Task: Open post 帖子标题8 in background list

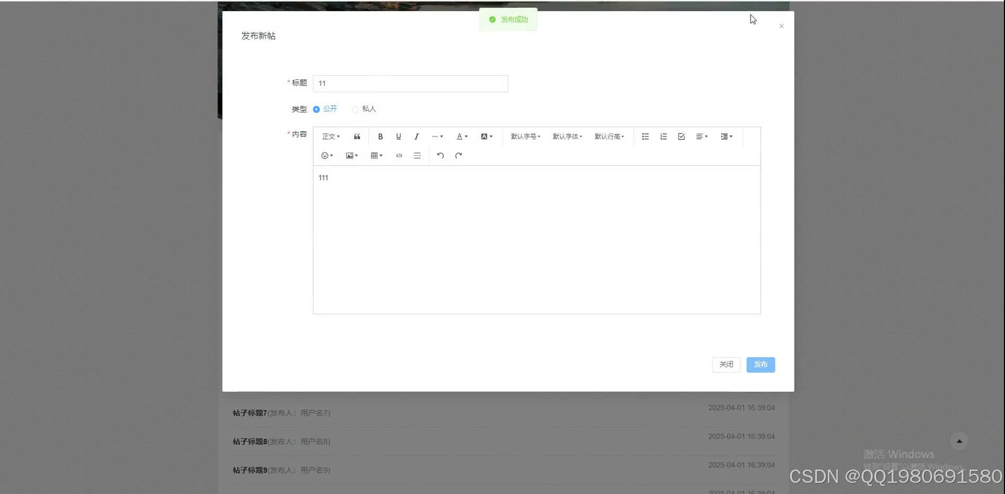Action: tap(250, 442)
